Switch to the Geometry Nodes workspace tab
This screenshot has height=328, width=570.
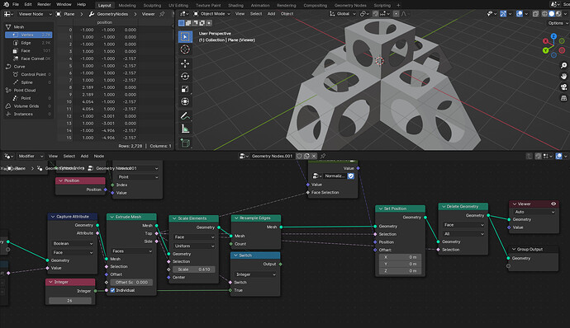[350, 5]
